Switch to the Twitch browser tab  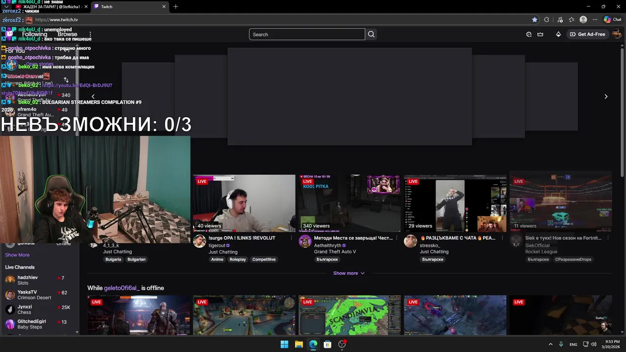130,6
